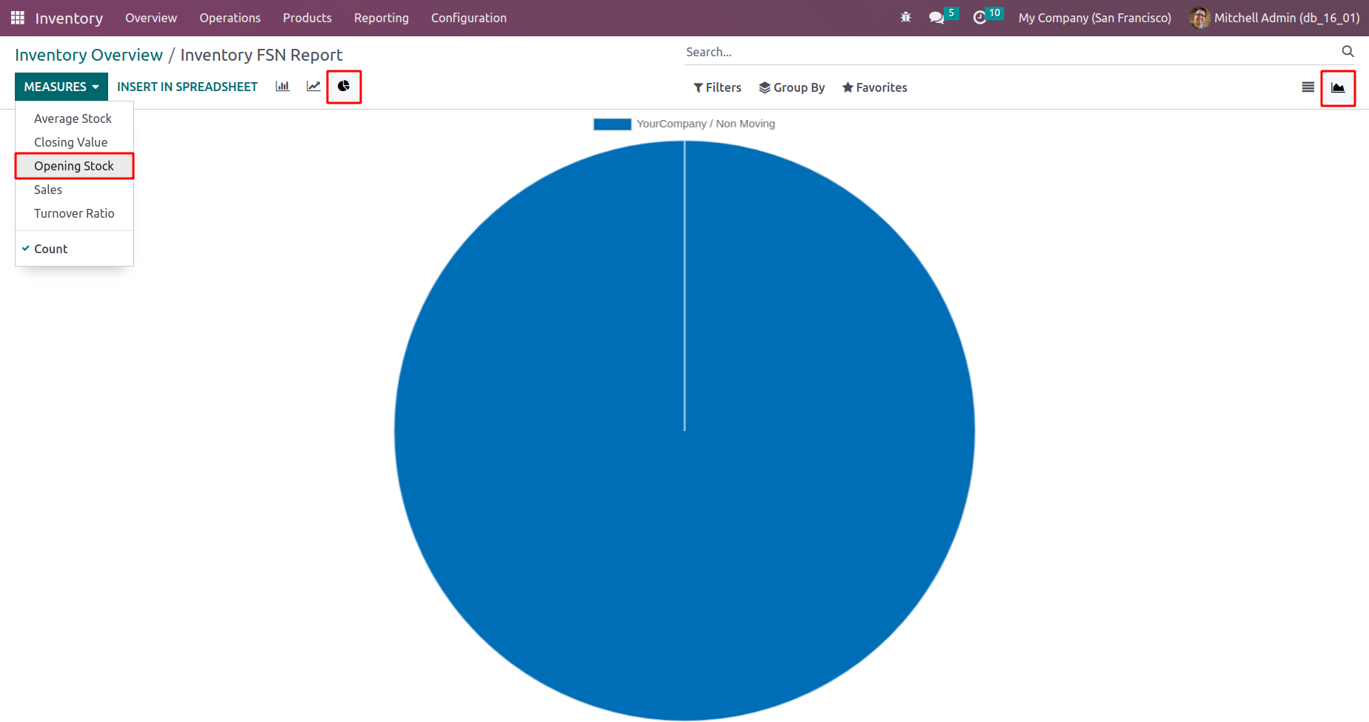Open the Favorites dropdown

pyautogui.click(x=875, y=87)
